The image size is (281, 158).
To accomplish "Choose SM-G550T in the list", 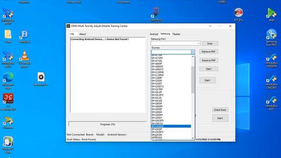I will 171,84.
